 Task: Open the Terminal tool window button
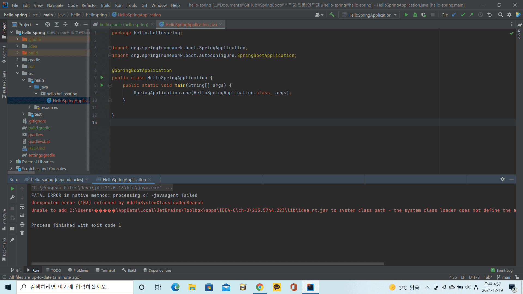pyautogui.click(x=105, y=270)
